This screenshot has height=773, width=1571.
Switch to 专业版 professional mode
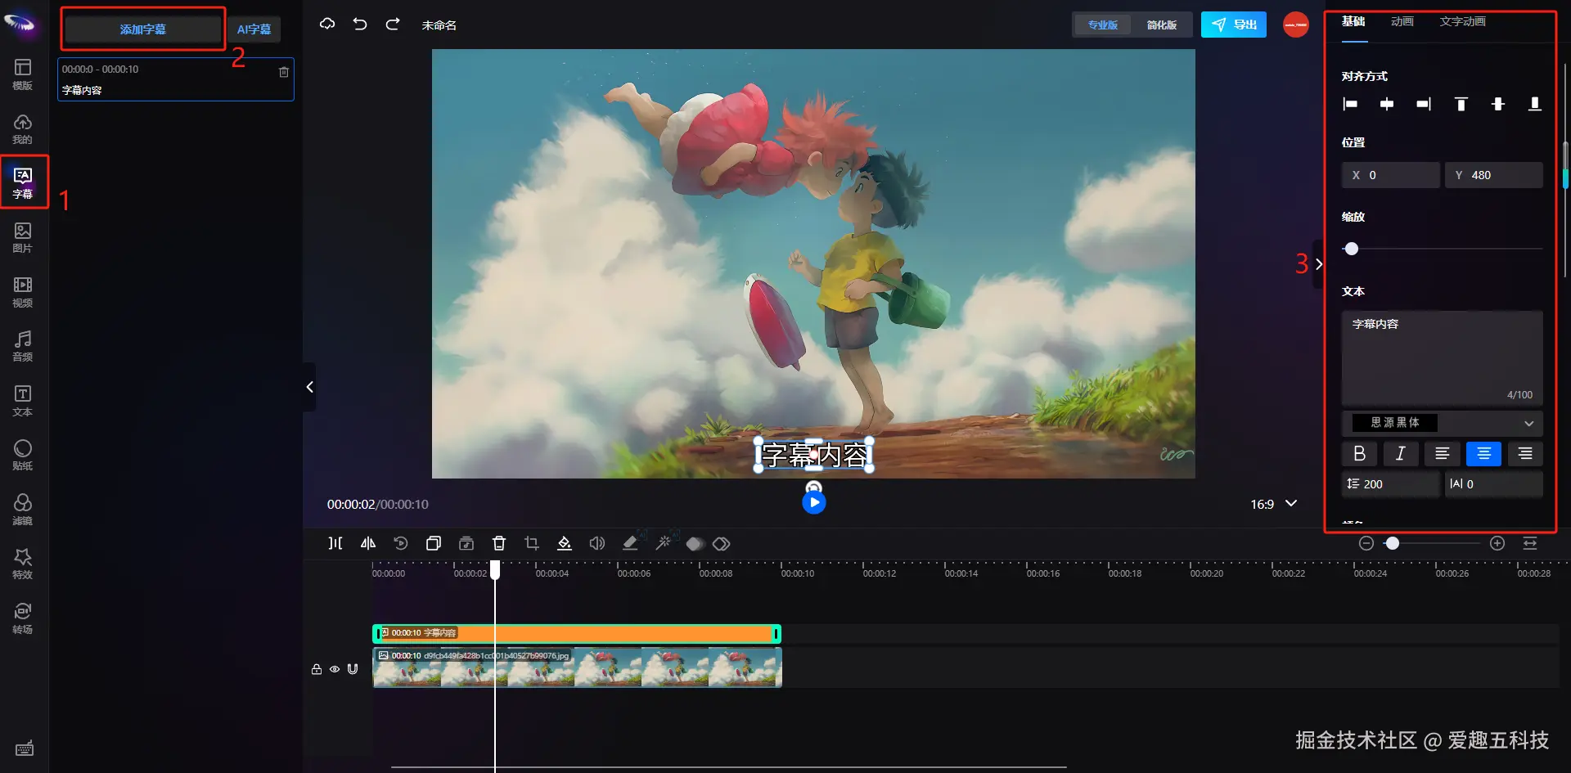tap(1103, 25)
